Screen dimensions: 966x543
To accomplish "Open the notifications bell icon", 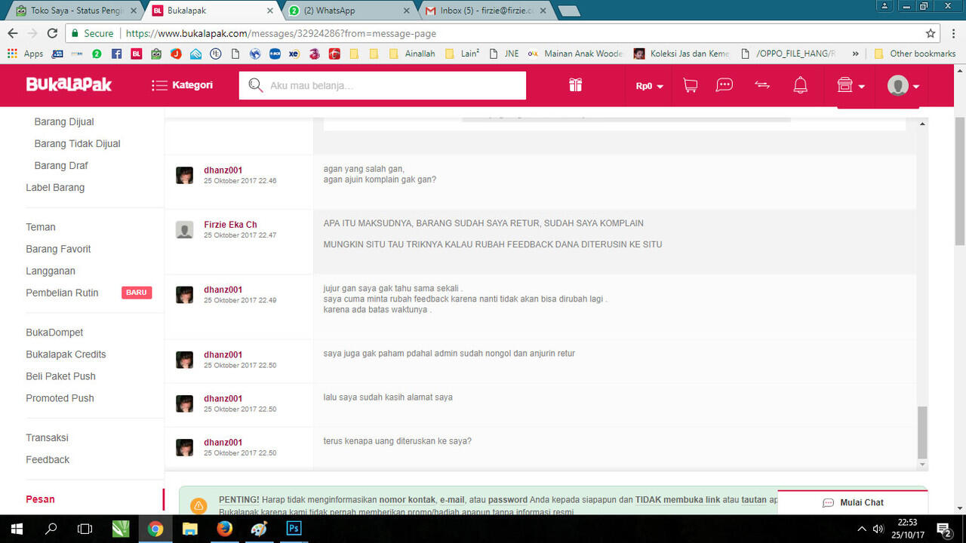I will (801, 85).
